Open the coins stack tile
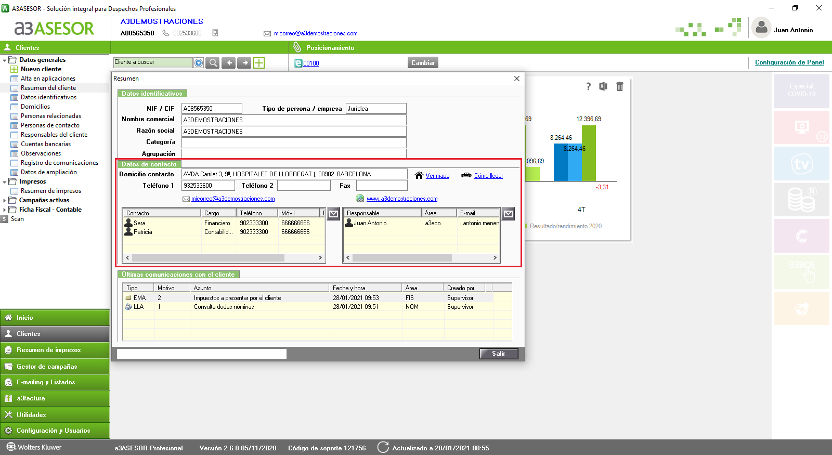 (801, 199)
